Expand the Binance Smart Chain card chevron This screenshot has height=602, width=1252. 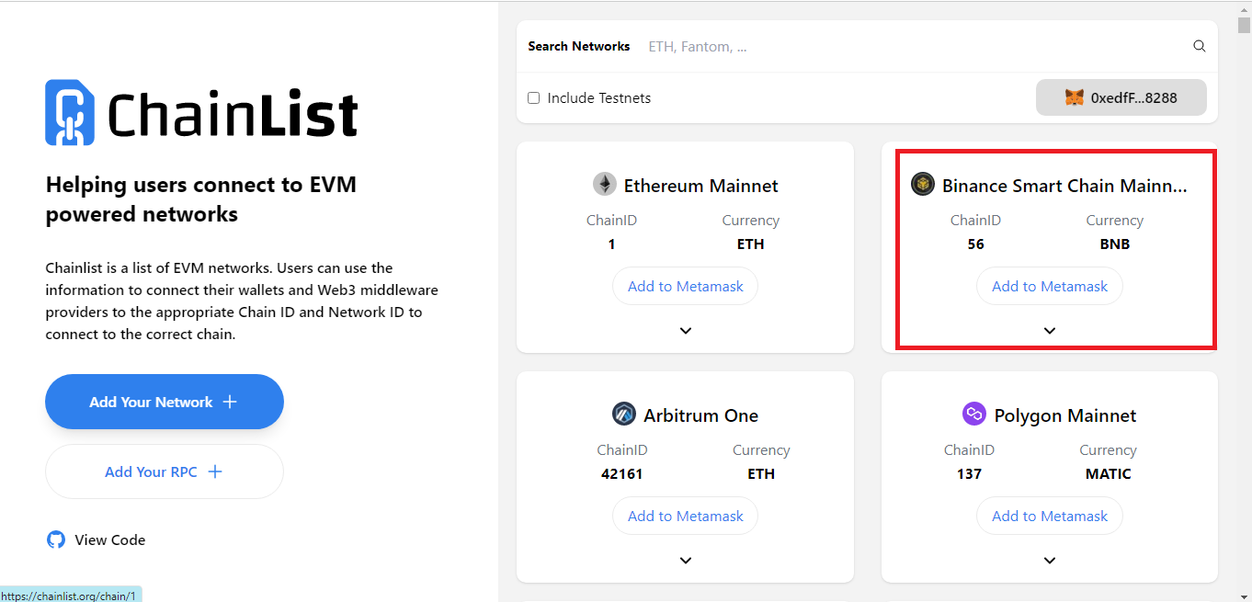[x=1050, y=331]
